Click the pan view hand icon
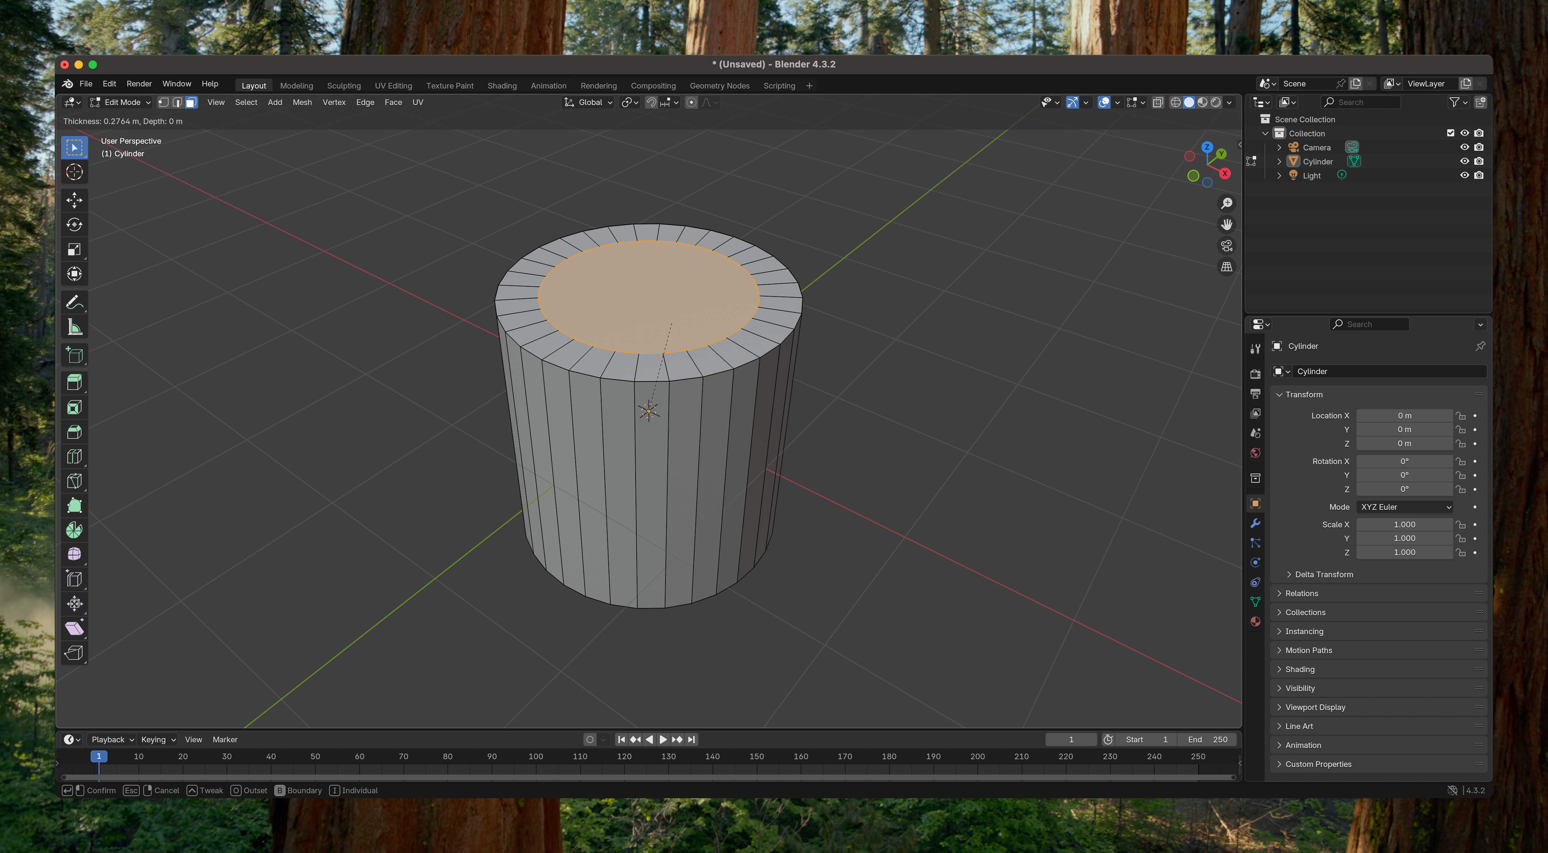Image resolution: width=1548 pixels, height=853 pixels. [1227, 225]
